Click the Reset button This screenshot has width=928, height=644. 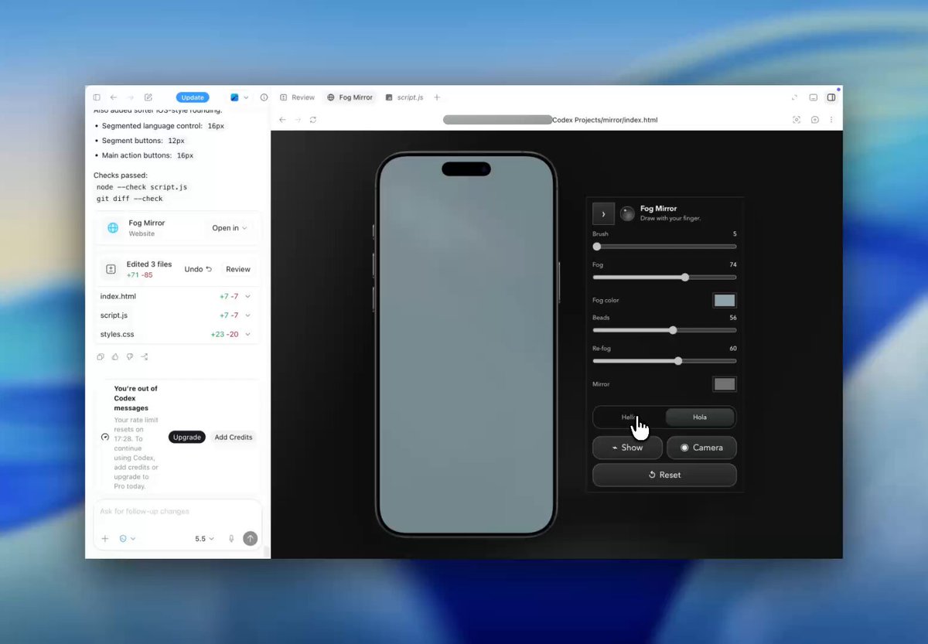tap(664, 475)
